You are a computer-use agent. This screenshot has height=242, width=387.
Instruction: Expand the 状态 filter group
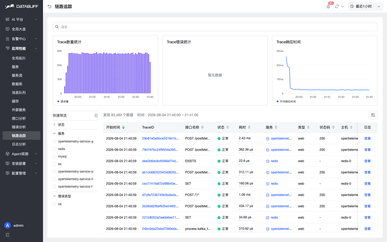54,124
